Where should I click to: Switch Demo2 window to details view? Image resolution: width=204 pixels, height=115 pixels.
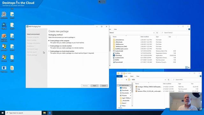pyautogui.click(x=186, y=67)
